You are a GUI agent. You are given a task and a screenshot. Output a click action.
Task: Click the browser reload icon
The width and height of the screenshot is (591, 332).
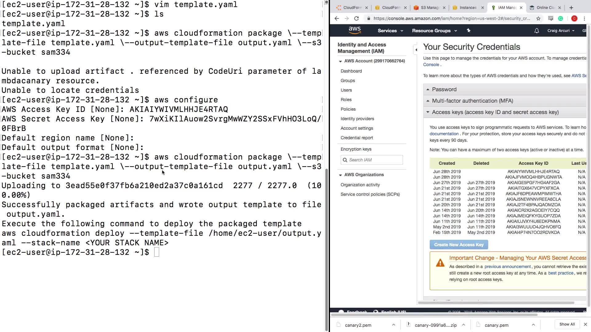(x=356, y=18)
